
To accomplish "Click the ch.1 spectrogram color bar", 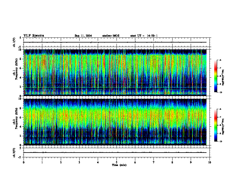I will pos(215,76).
